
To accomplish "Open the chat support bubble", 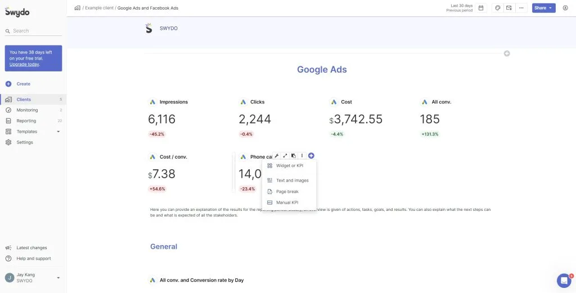I will (564, 281).
